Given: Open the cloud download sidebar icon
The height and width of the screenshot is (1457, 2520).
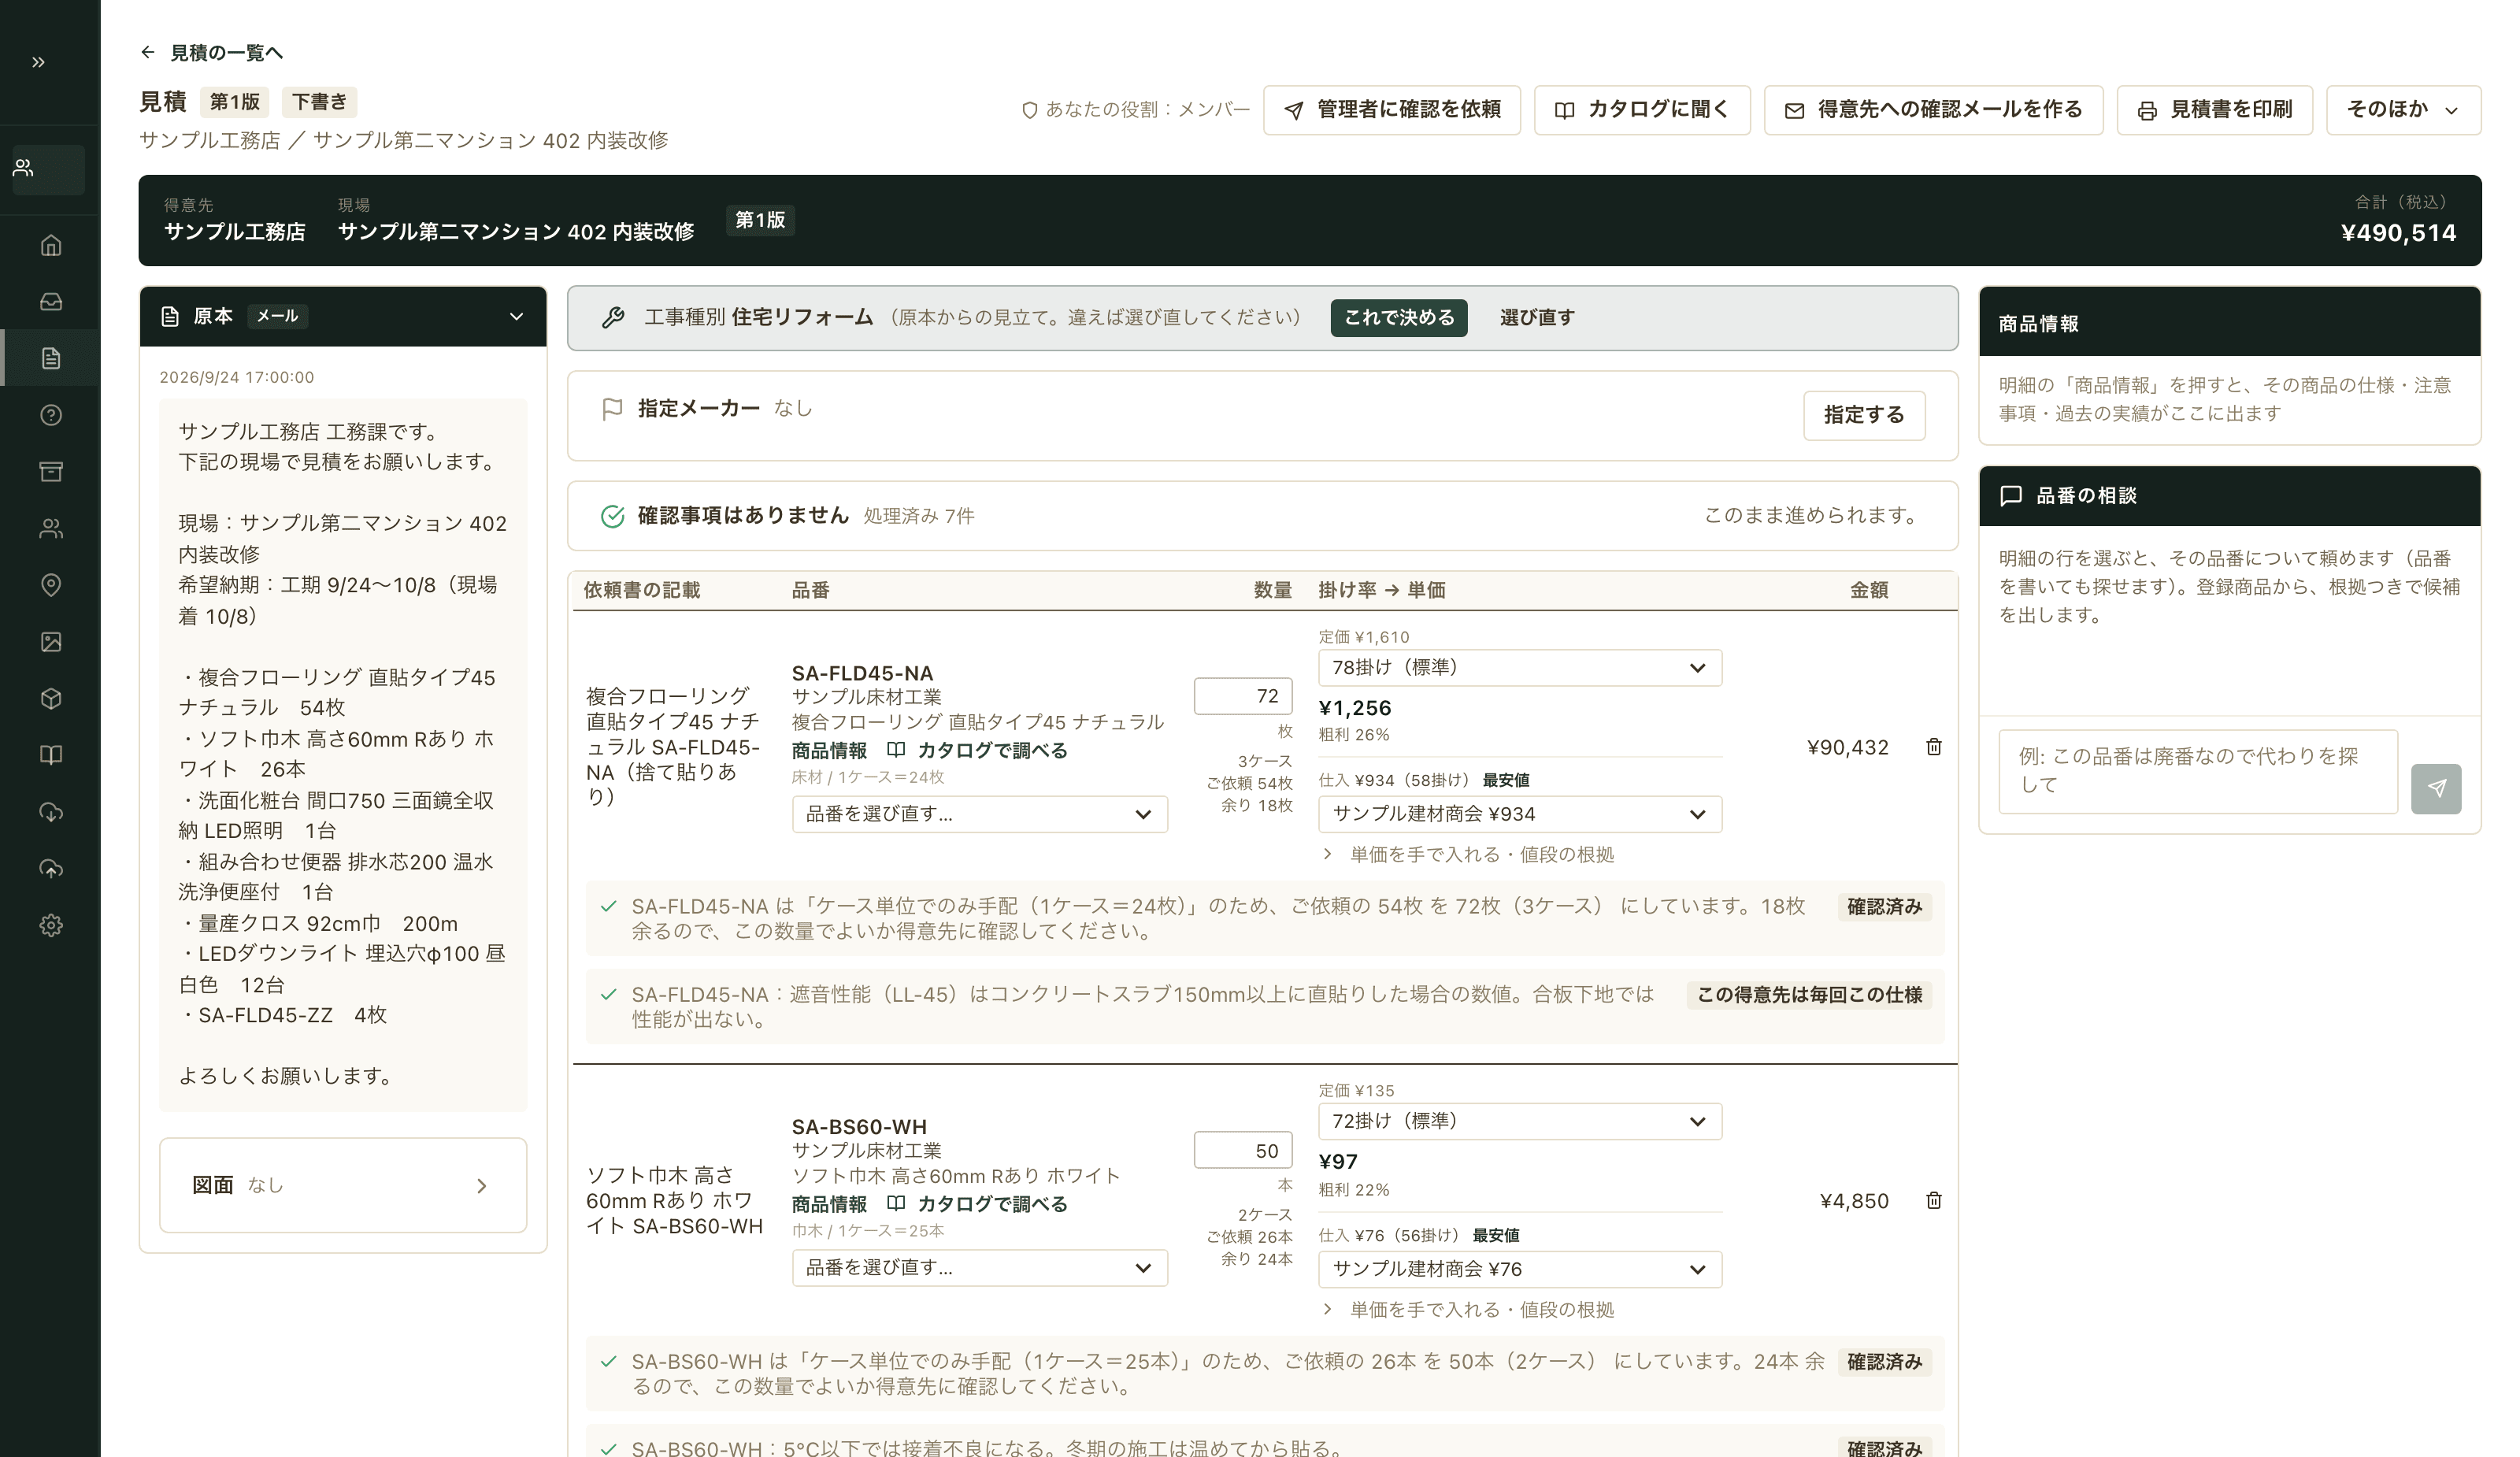Looking at the screenshot, I should [51, 812].
